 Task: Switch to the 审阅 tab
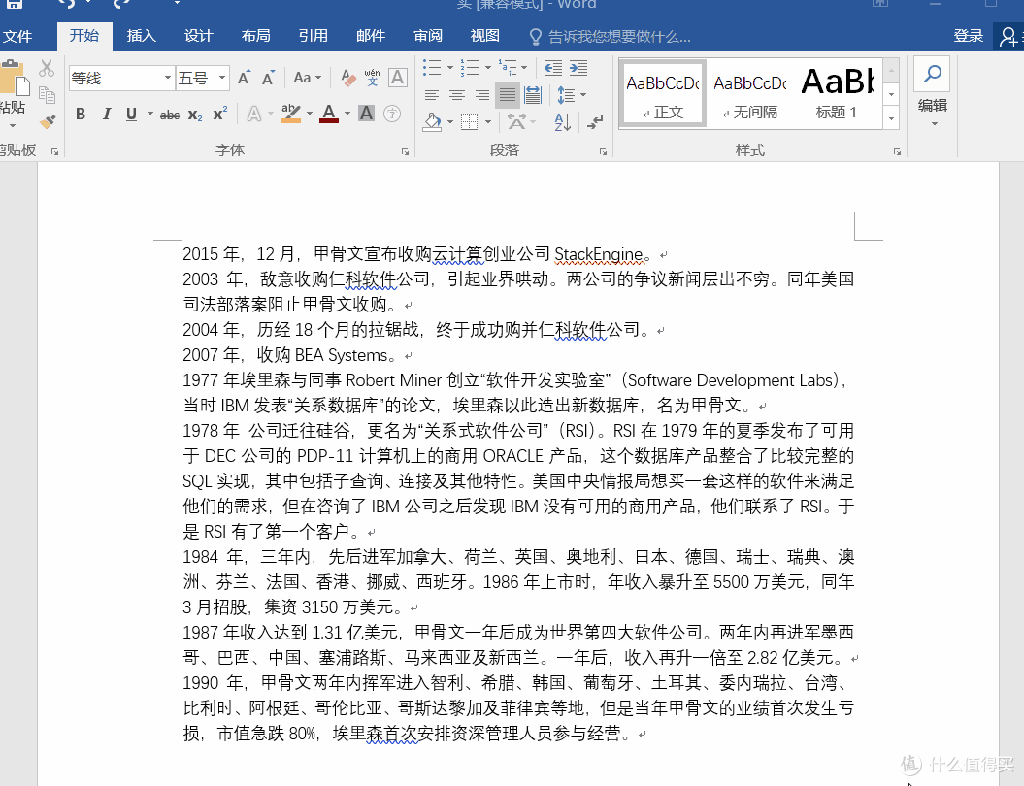pyautogui.click(x=428, y=36)
